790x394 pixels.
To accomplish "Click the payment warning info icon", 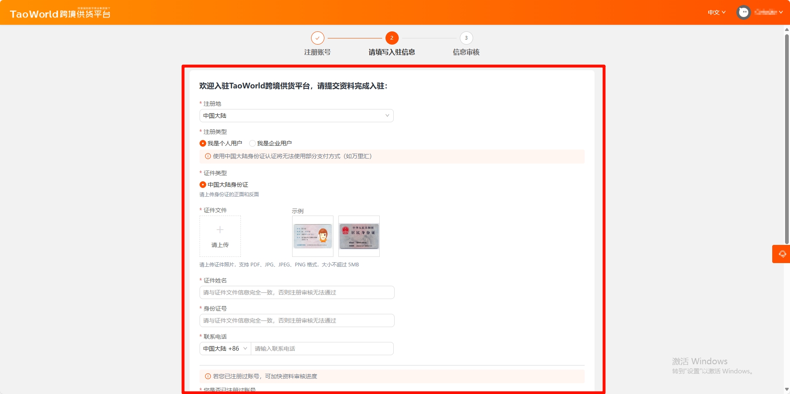I will point(208,157).
